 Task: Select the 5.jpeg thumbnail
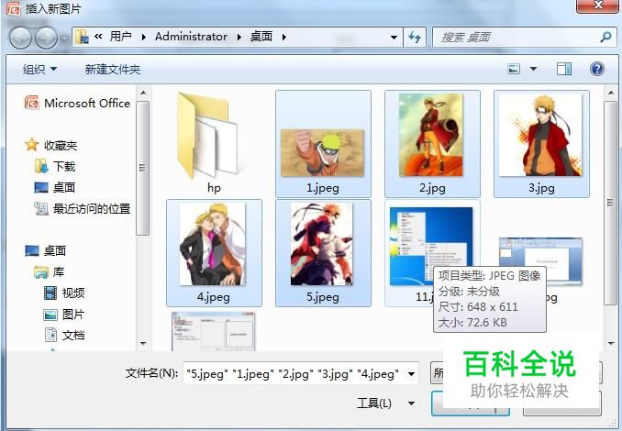(x=323, y=253)
